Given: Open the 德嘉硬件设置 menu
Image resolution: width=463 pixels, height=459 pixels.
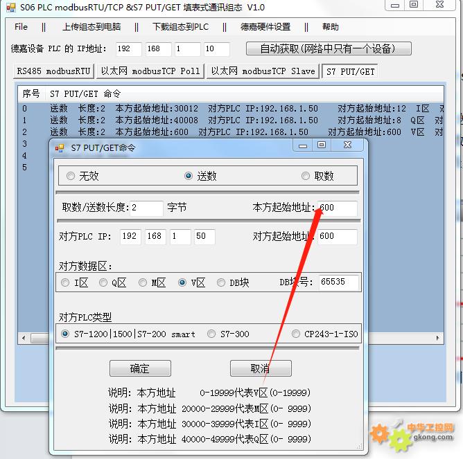Looking at the screenshot, I should pos(265,27).
